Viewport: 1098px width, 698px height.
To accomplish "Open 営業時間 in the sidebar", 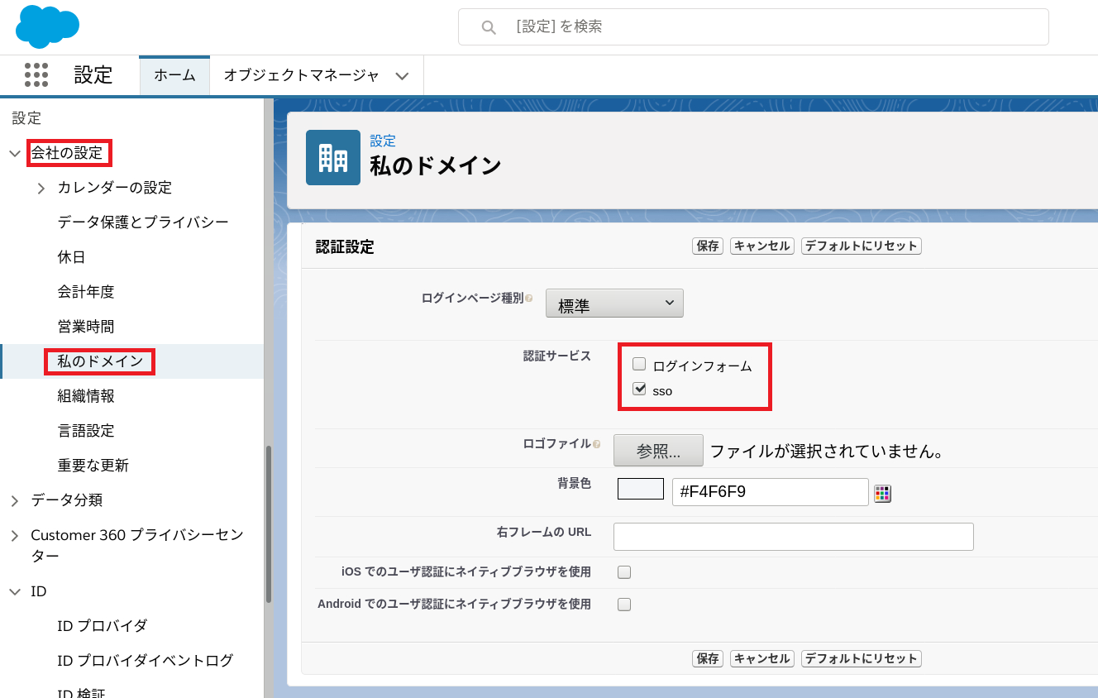I will pos(86,327).
